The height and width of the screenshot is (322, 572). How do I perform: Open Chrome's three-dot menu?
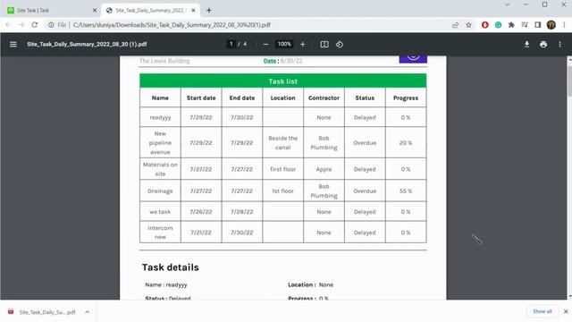pos(564,25)
